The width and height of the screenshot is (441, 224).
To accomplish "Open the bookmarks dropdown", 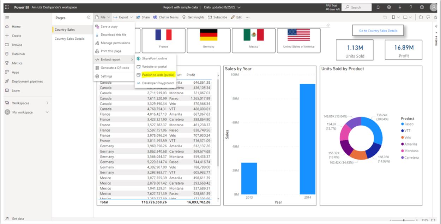I will pos(395,17).
